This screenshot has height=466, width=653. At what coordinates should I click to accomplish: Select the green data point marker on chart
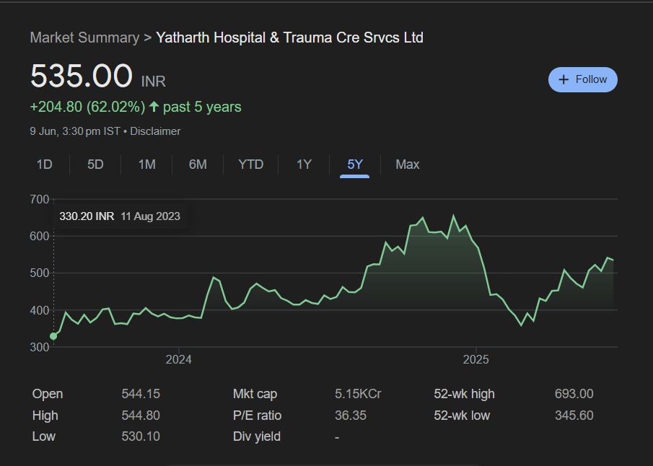(x=53, y=335)
